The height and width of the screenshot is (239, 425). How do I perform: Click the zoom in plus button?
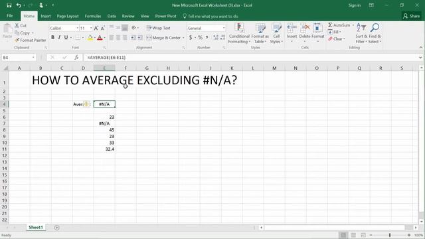click(x=409, y=235)
